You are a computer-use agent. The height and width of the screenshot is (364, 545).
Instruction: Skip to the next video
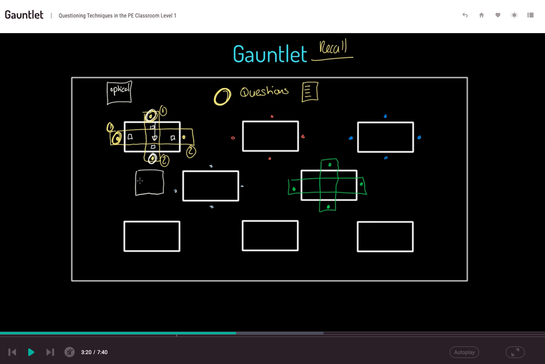(x=50, y=352)
